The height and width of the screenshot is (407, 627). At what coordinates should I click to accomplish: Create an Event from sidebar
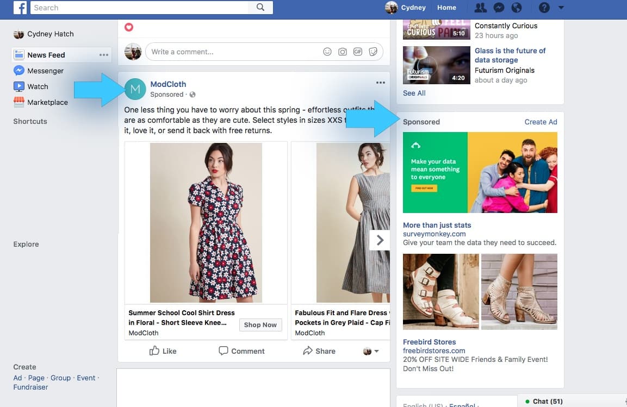click(x=86, y=378)
